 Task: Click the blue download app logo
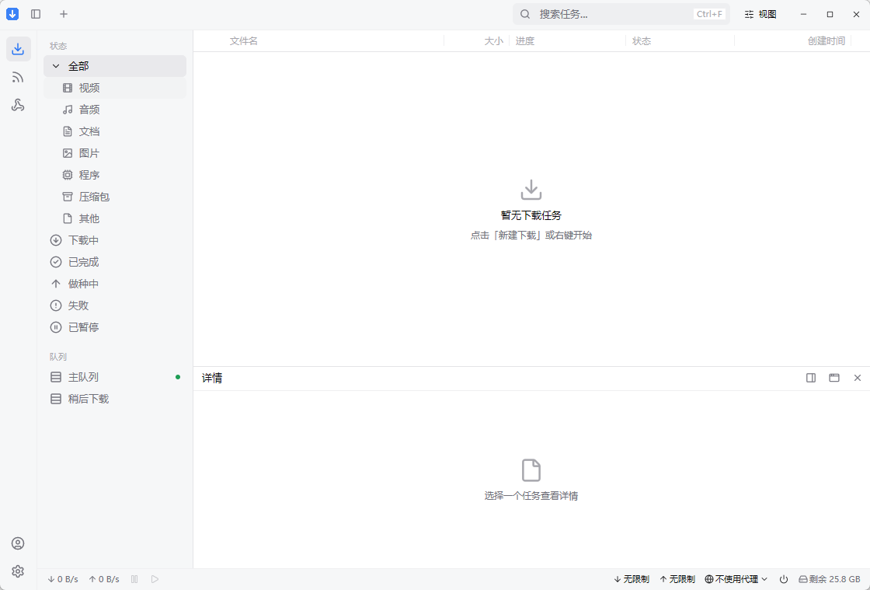click(12, 14)
